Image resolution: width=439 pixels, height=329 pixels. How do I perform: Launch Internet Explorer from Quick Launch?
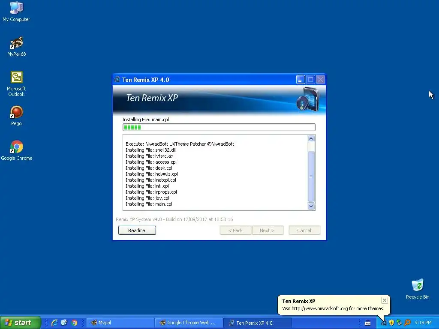(54, 323)
